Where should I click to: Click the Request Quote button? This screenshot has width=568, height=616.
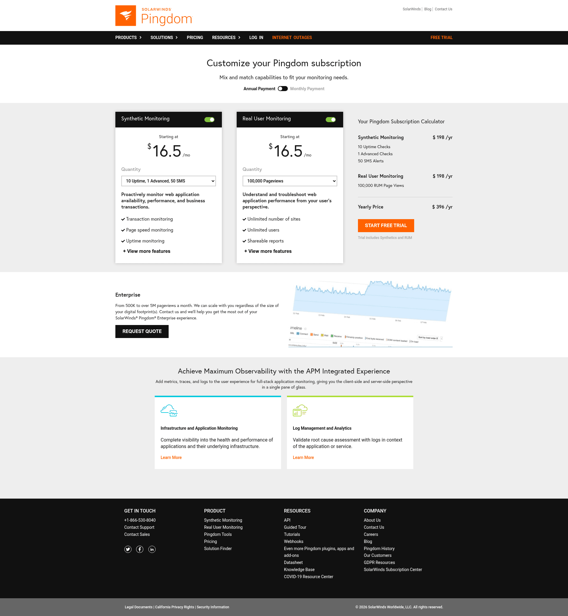click(x=142, y=332)
